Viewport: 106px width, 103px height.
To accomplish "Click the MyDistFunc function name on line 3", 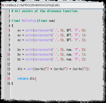I will click(29, 21).
